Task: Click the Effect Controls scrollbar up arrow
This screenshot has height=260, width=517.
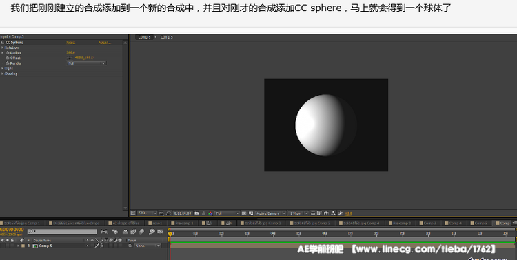Action: click(x=125, y=43)
